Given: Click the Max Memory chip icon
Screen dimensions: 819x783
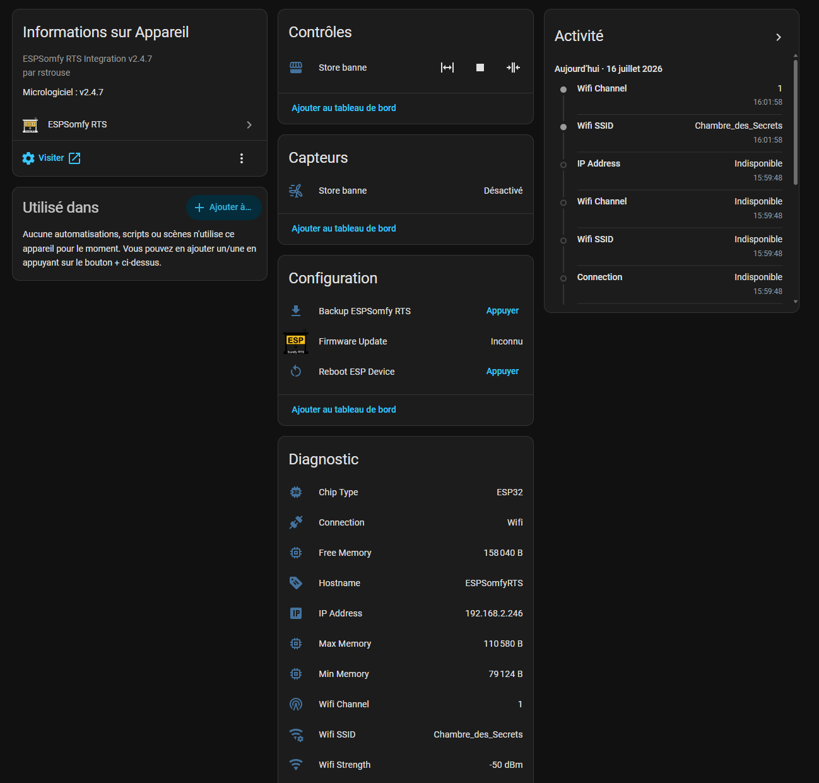Looking at the screenshot, I should 296,644.
